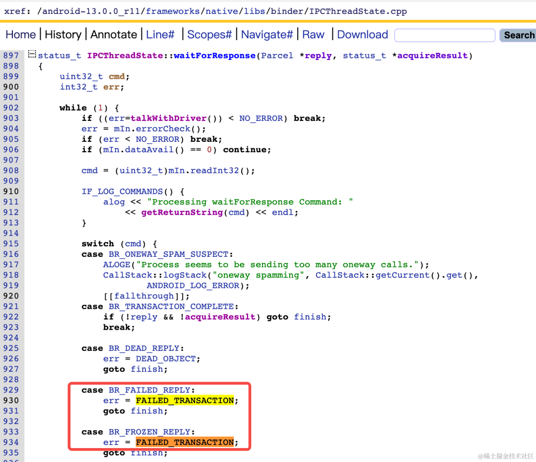Click yellow-highlighted FAILED_TRANSACTION on line 930
Viewport: 536px width, 462px height.
(x=185, y=400)
